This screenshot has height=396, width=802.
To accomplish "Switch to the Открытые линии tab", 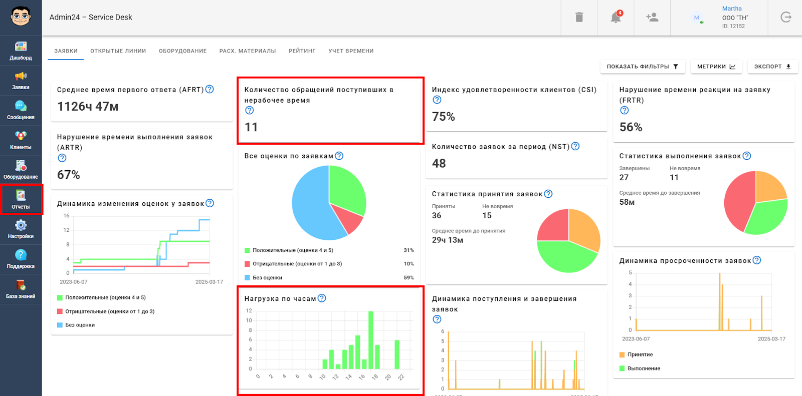I will tap(118, 51).
